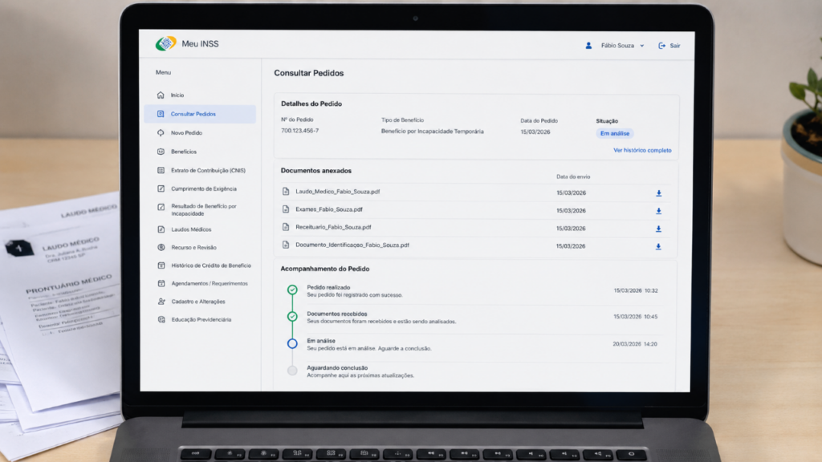Click the Início home icon
Screen dimensions: 822x462
click(x=161, y=95)
